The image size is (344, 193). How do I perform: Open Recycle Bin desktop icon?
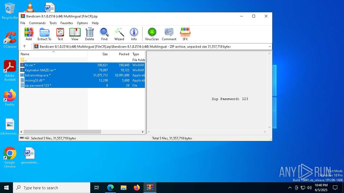tap(10, 11)
